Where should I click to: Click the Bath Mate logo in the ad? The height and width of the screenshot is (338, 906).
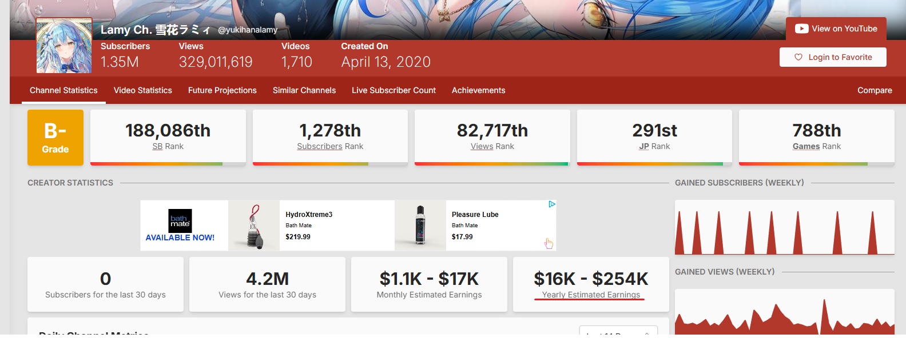(x=180, y=221)
